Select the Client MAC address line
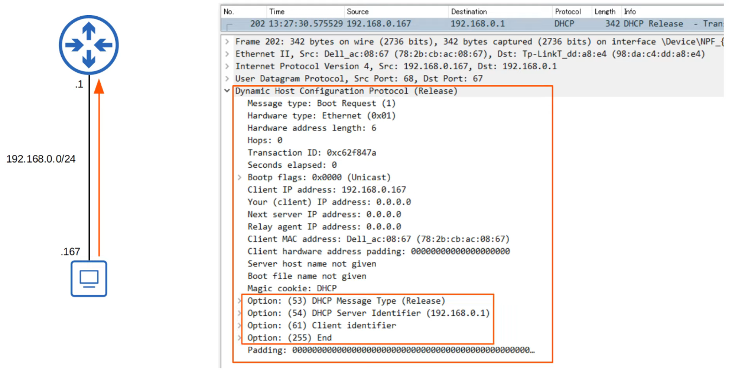Viewport: 730px width, 370px height. point(378,239)
